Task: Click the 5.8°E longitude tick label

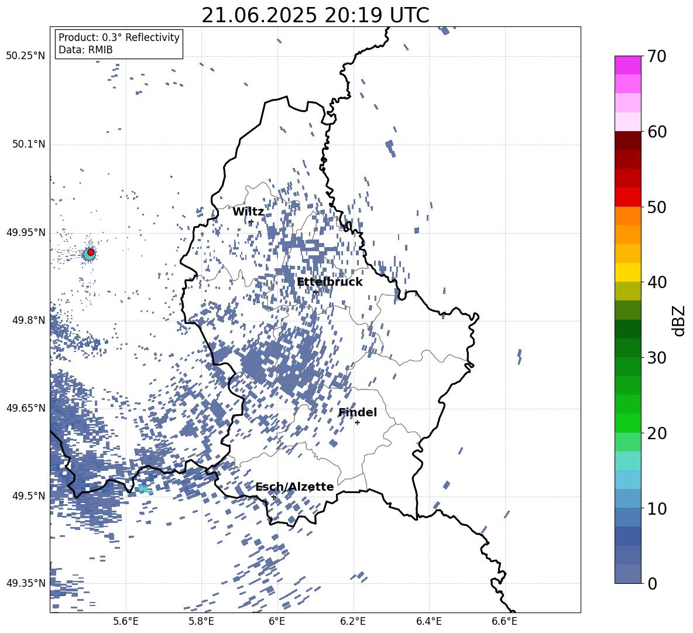Action: pos(201,621)
